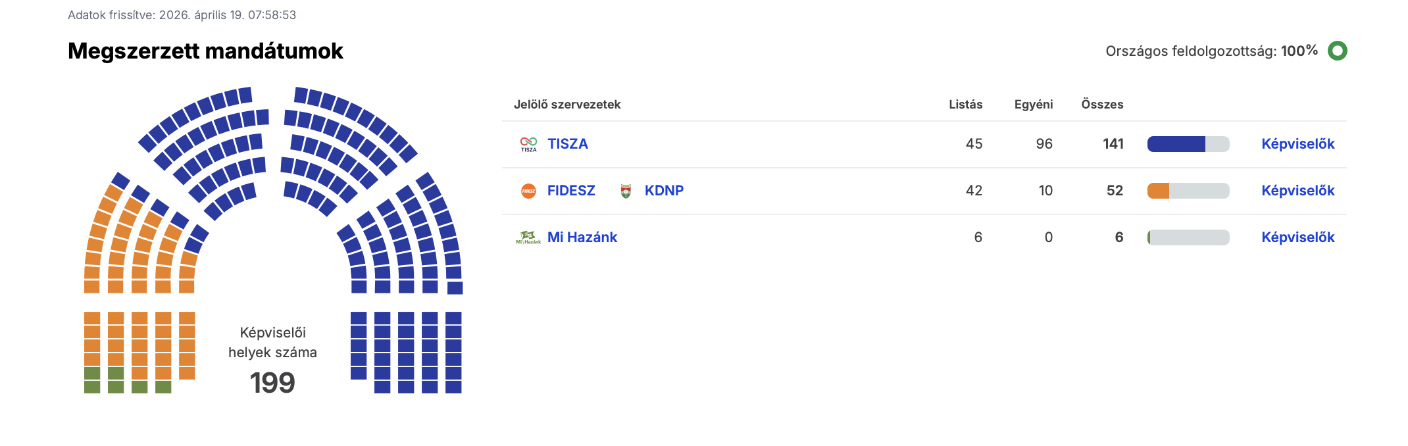1408x446 pixels.
Task: Click the 199 total seats number
Action: click(x=272, y=383)
